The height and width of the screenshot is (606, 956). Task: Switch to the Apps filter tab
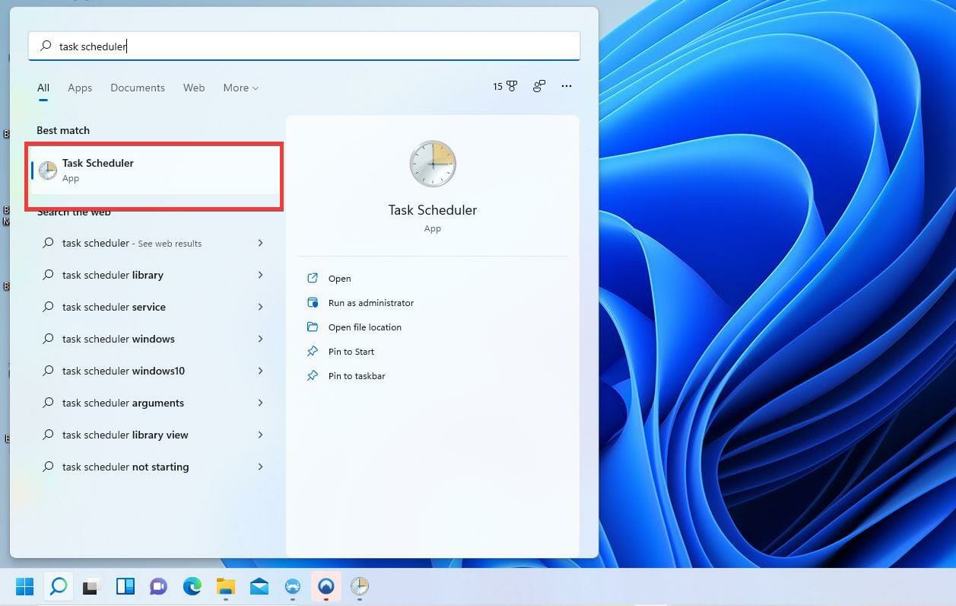[x=80, y=88]
